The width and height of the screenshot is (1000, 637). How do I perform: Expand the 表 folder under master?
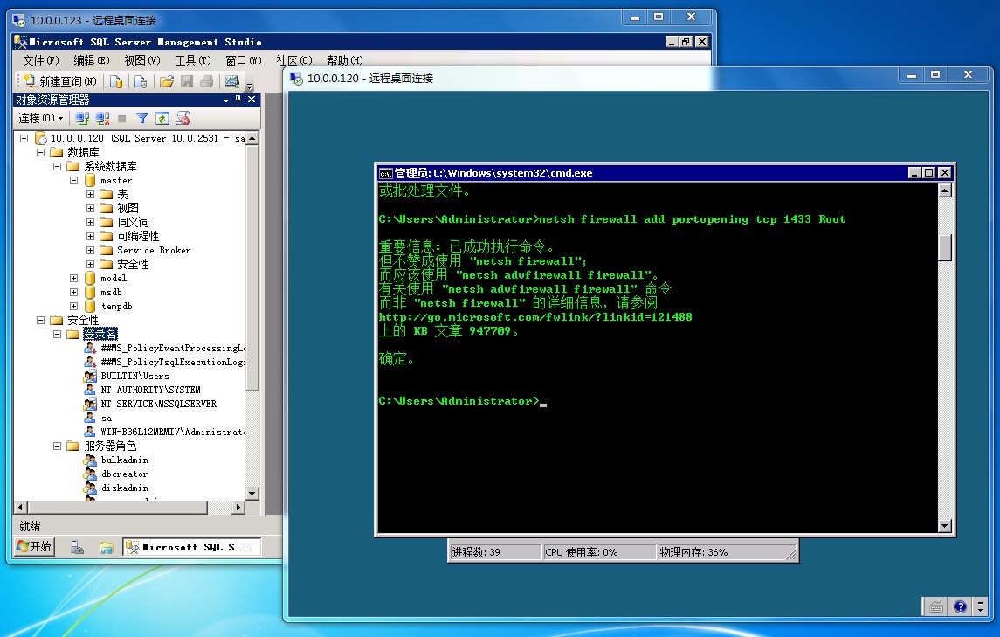pos(90,194)
